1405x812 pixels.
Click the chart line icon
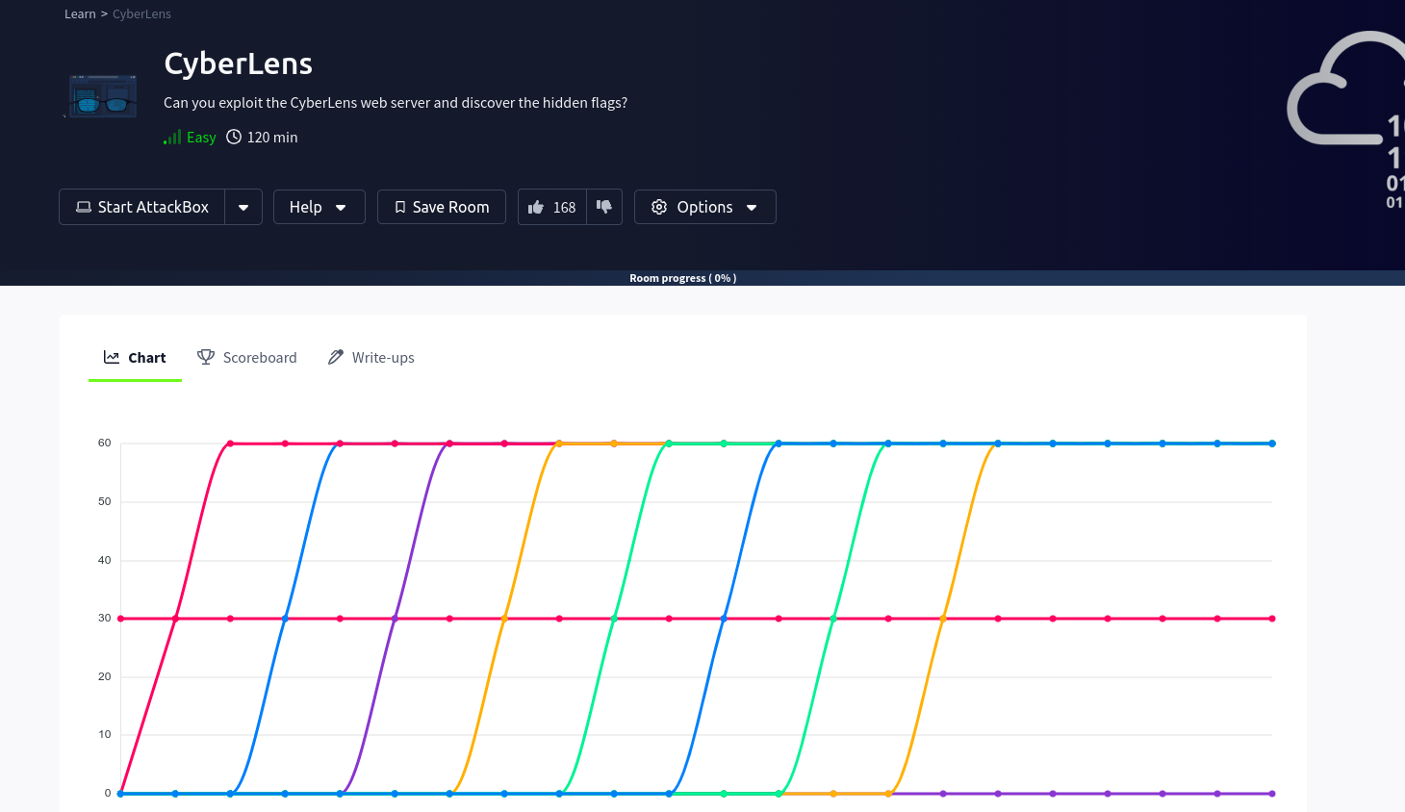tap(112, 357)
